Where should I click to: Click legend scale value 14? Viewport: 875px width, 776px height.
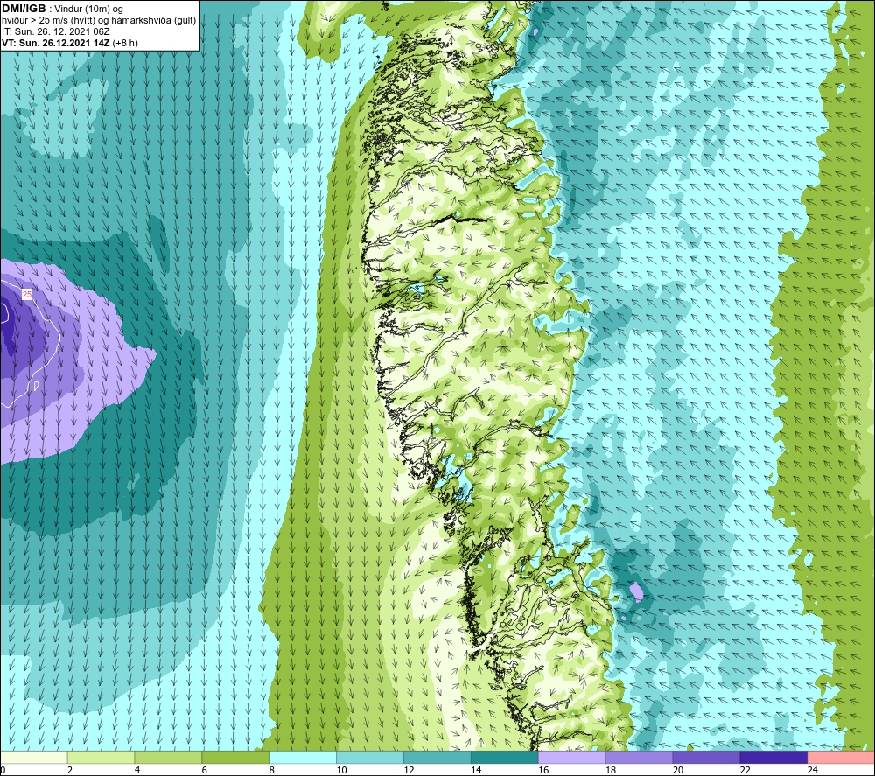[476, 770]
